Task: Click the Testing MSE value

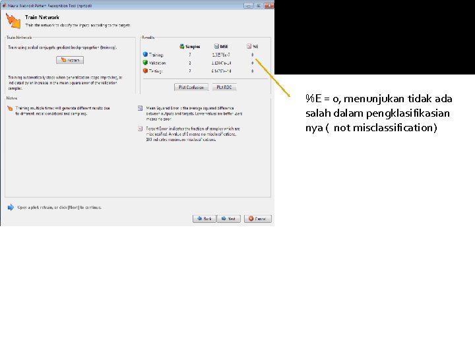Action: click(x=221, y=71)
